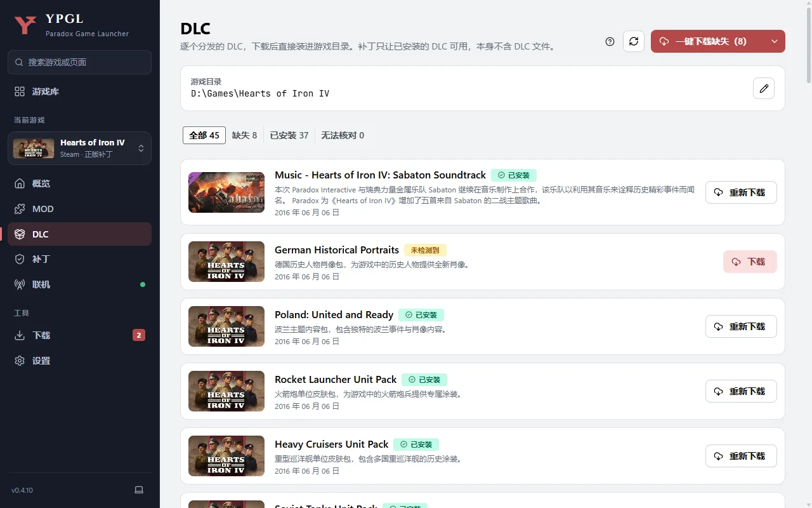The image size is (812, 508).
Task: Open the help question mark icon
Action: [x=610, y=41]
